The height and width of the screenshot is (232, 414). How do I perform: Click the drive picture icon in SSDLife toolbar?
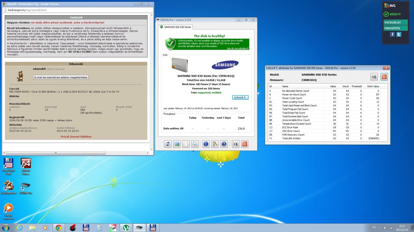[x=177, y=144]
